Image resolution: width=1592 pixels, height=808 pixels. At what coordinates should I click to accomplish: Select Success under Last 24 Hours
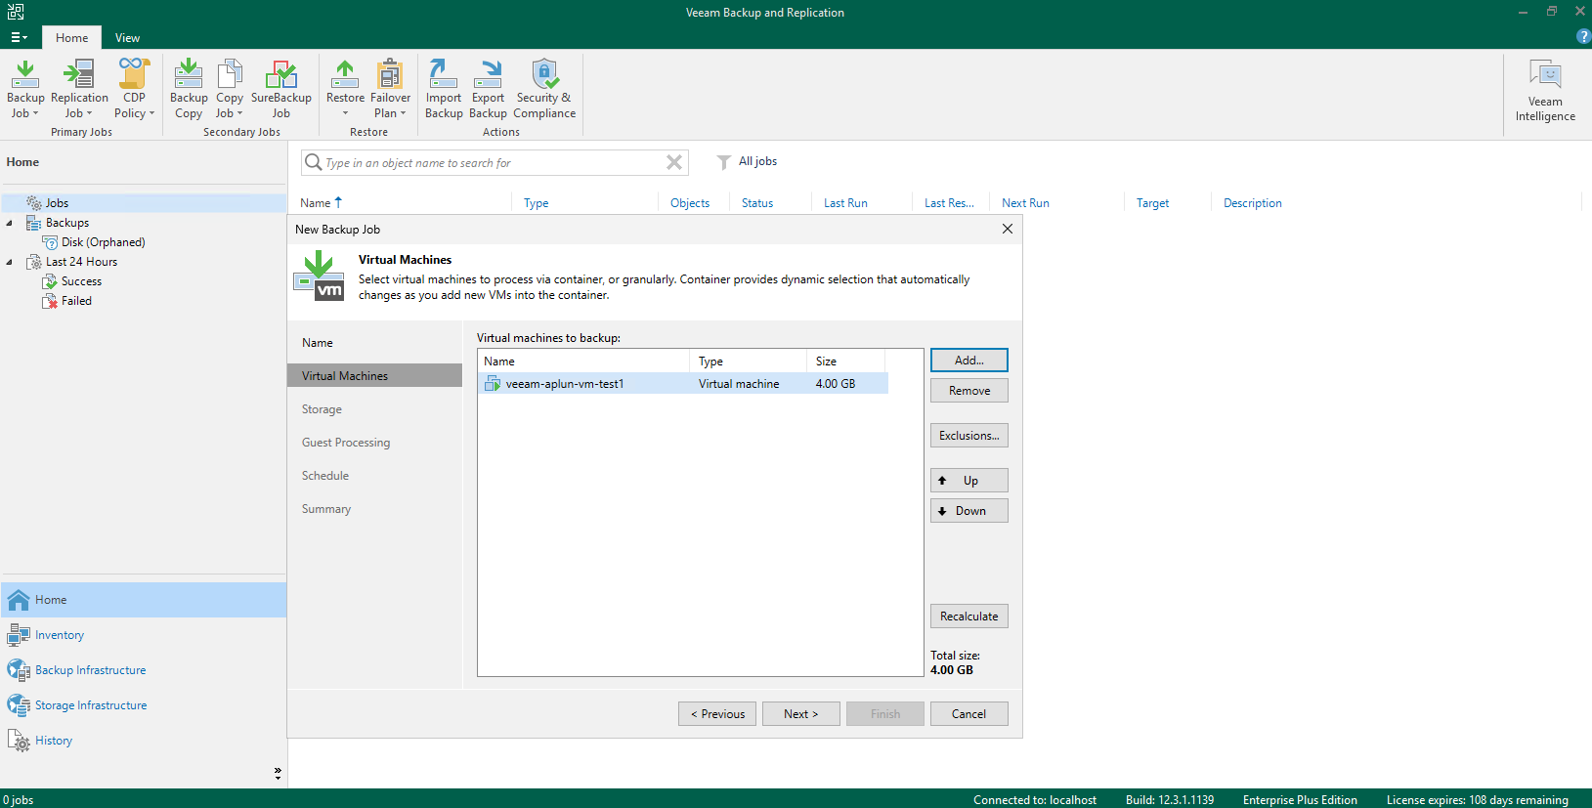tap(81, 281)
